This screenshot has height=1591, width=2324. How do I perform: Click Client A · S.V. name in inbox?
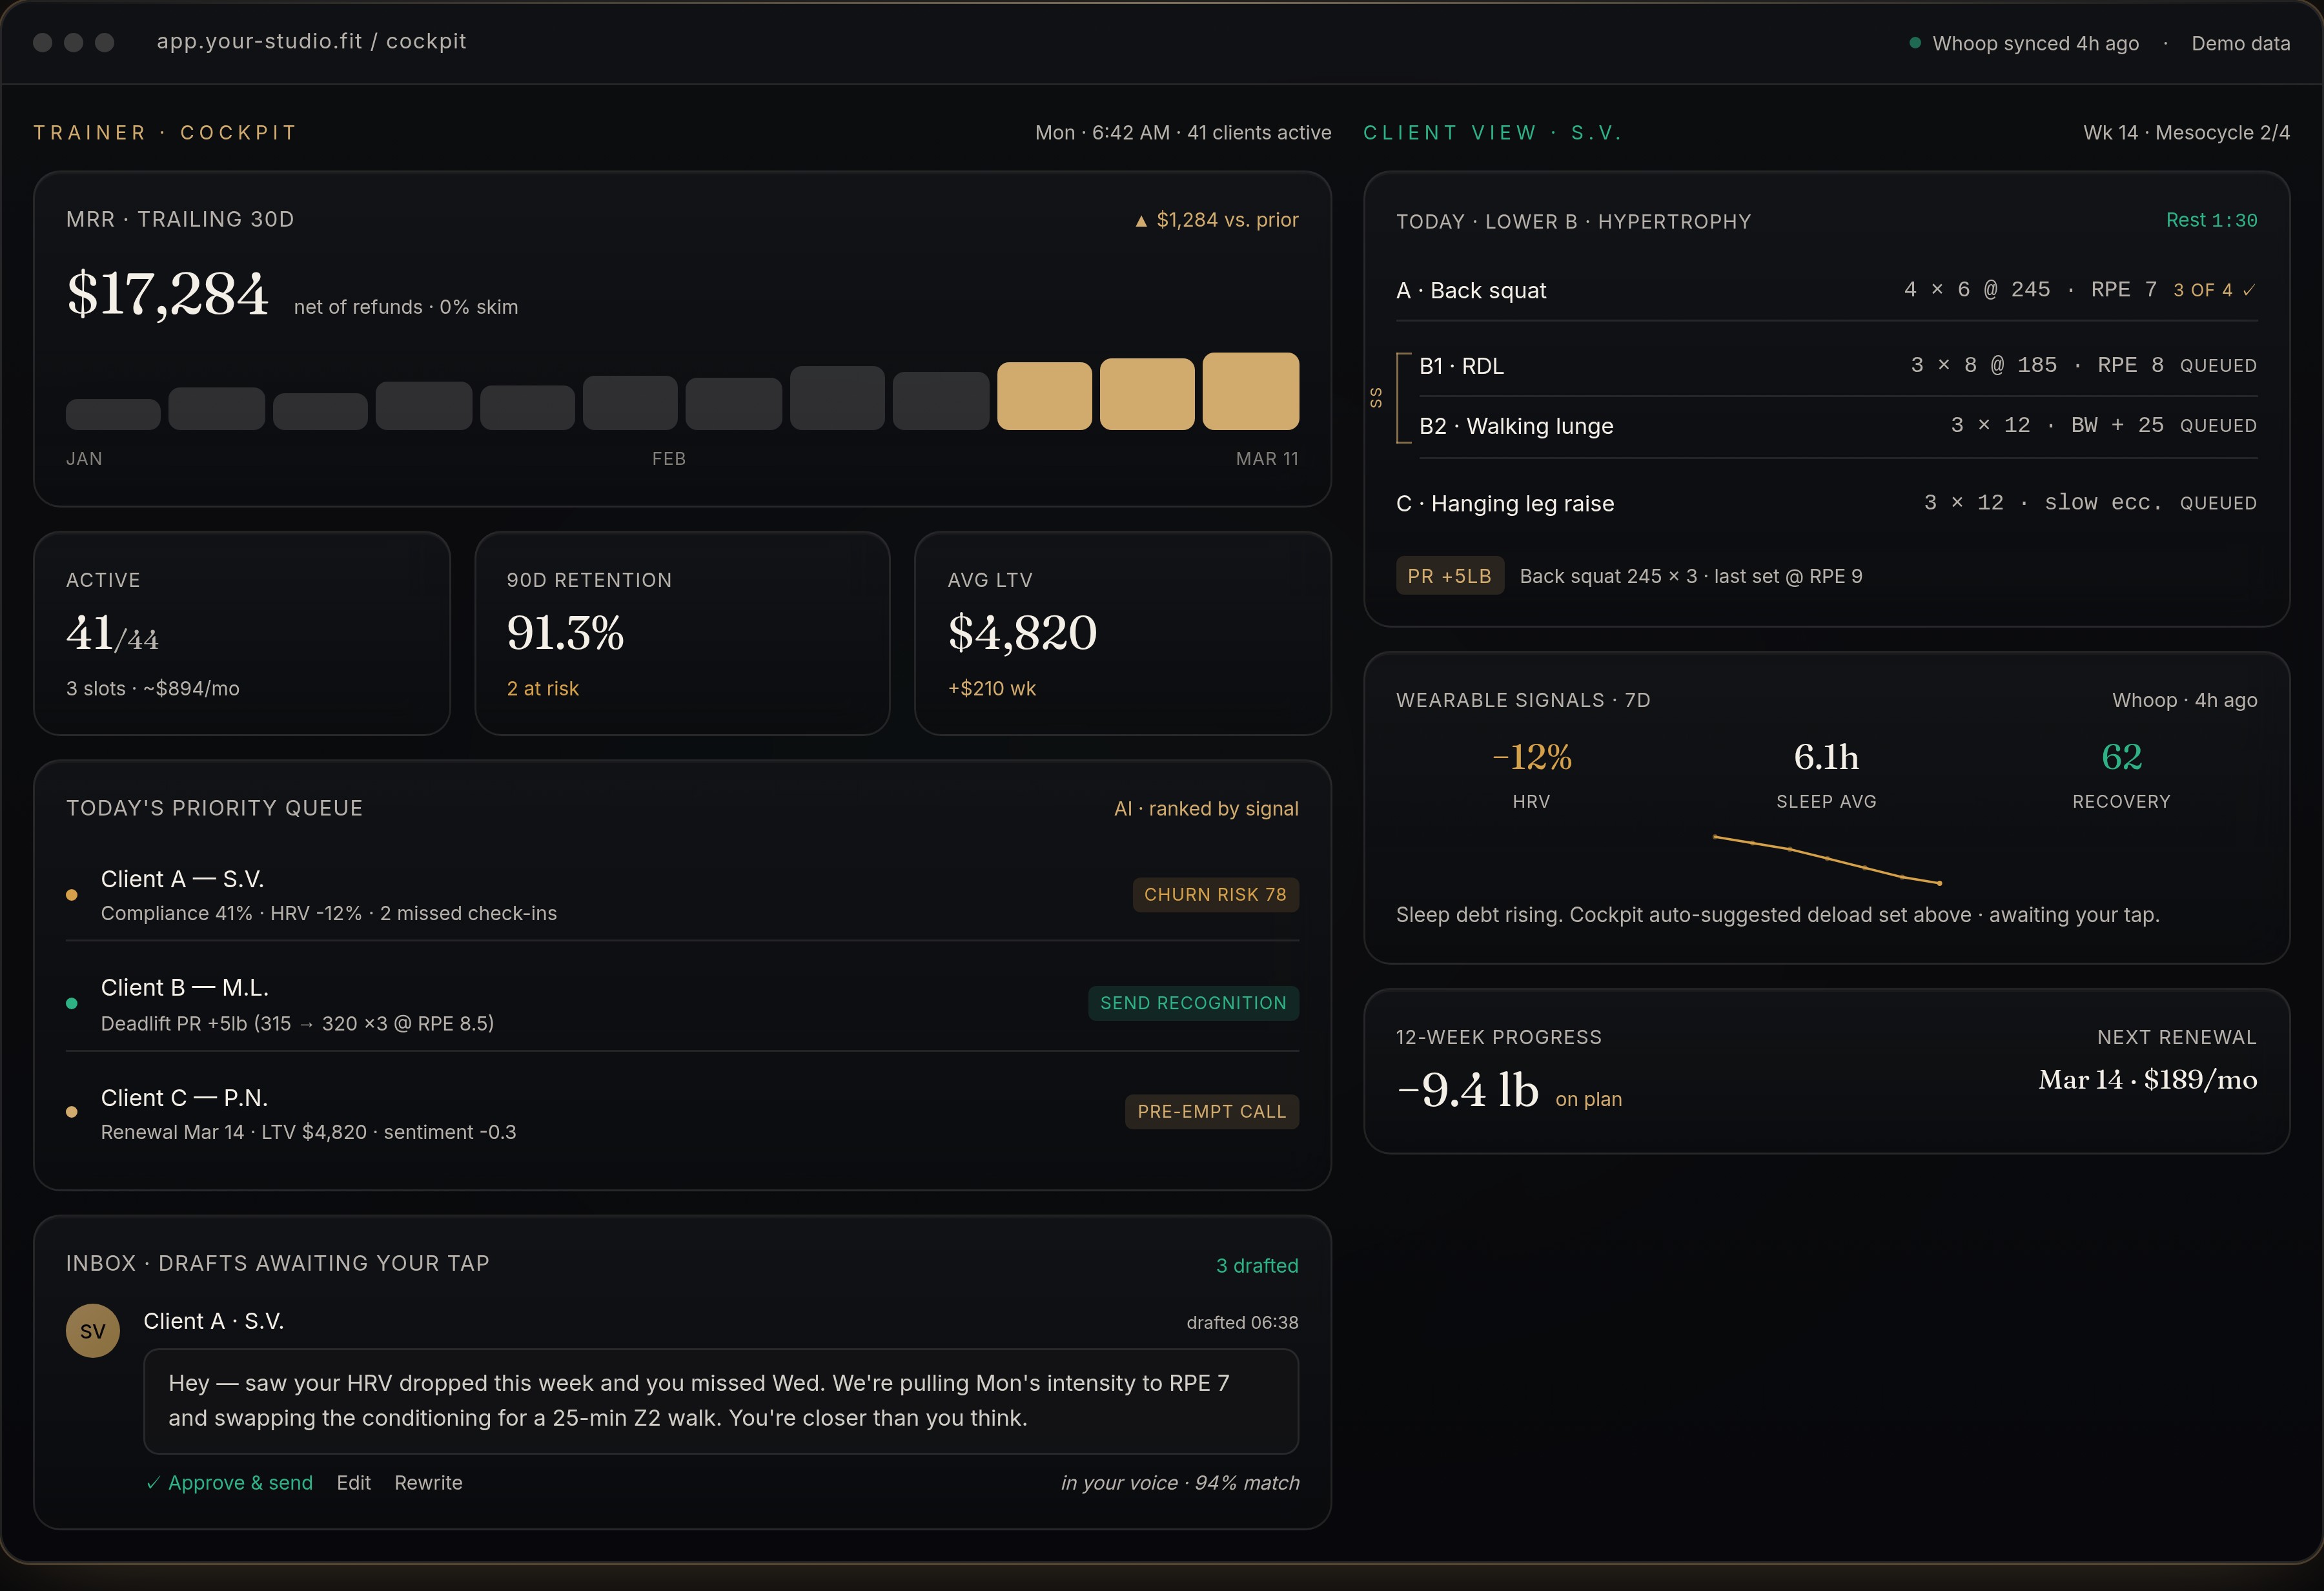coord(213,1321)
